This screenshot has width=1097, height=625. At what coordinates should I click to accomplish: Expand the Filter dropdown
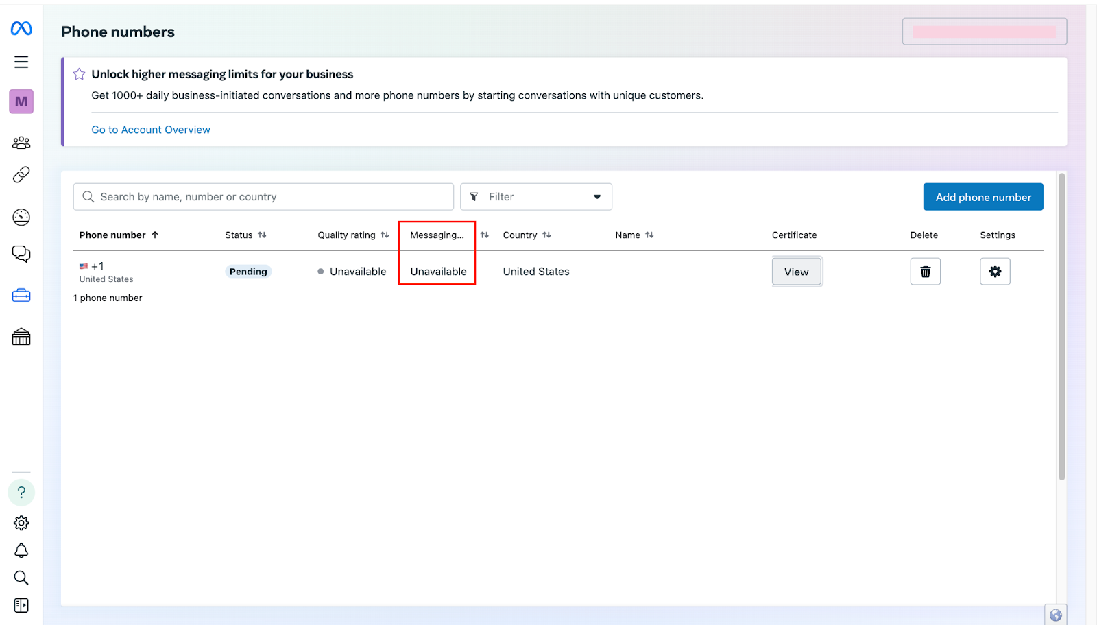click(535, 197)
